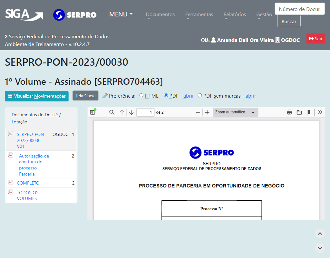Open PDF sem marcas abrir link
330x258 pixels.
click(x=251, y=96)
